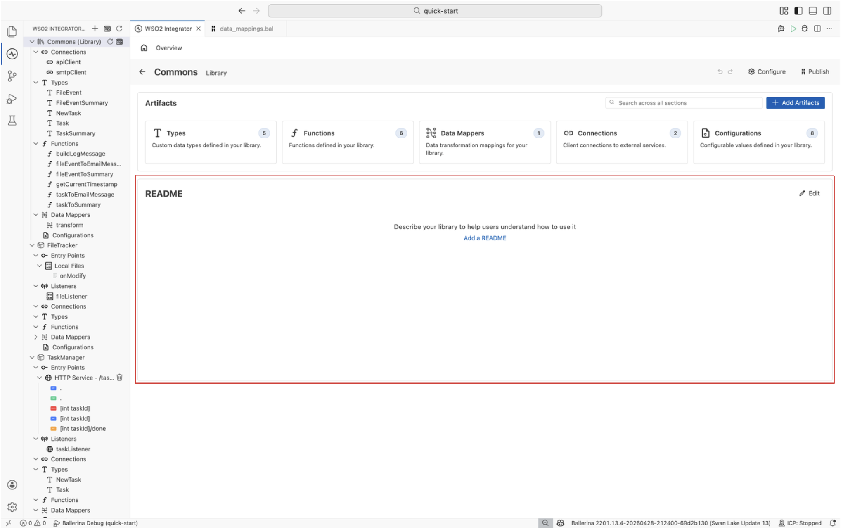
Task: Go to the Overview home icon
Action: point(144,48)
